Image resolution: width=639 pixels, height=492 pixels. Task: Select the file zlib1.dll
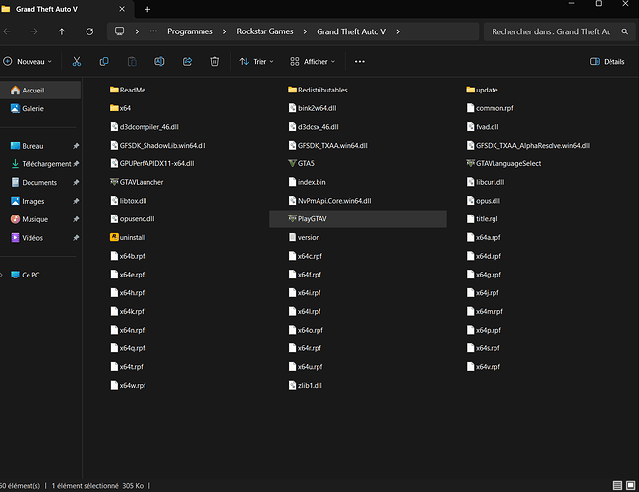[305, 385]
